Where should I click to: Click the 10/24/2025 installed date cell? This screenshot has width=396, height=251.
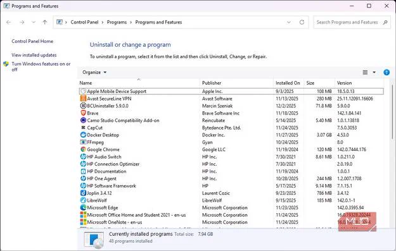coord(287,142)
